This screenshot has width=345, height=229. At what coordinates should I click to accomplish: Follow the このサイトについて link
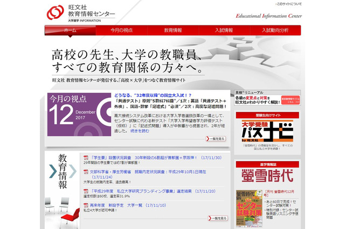pos(289,4)
